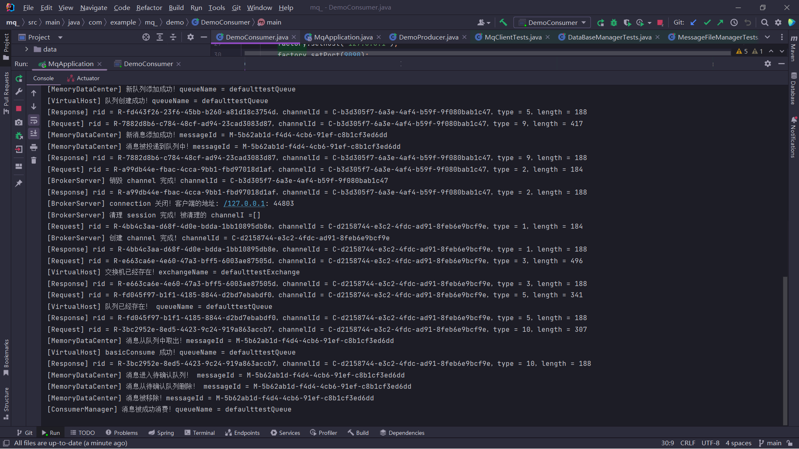
Task: Click the Rerun MqApplication icon
Action: pos(19,79)
